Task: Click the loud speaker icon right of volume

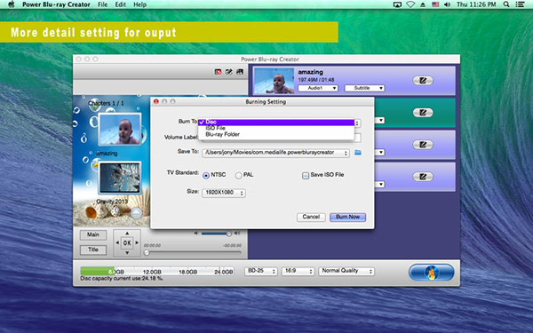Action: [237, 233]
